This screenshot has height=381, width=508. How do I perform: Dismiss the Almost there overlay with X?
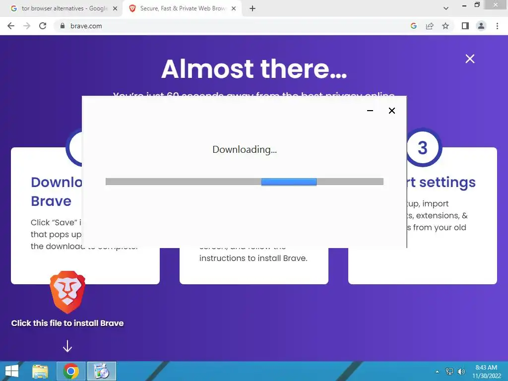[x=470, y=59]
